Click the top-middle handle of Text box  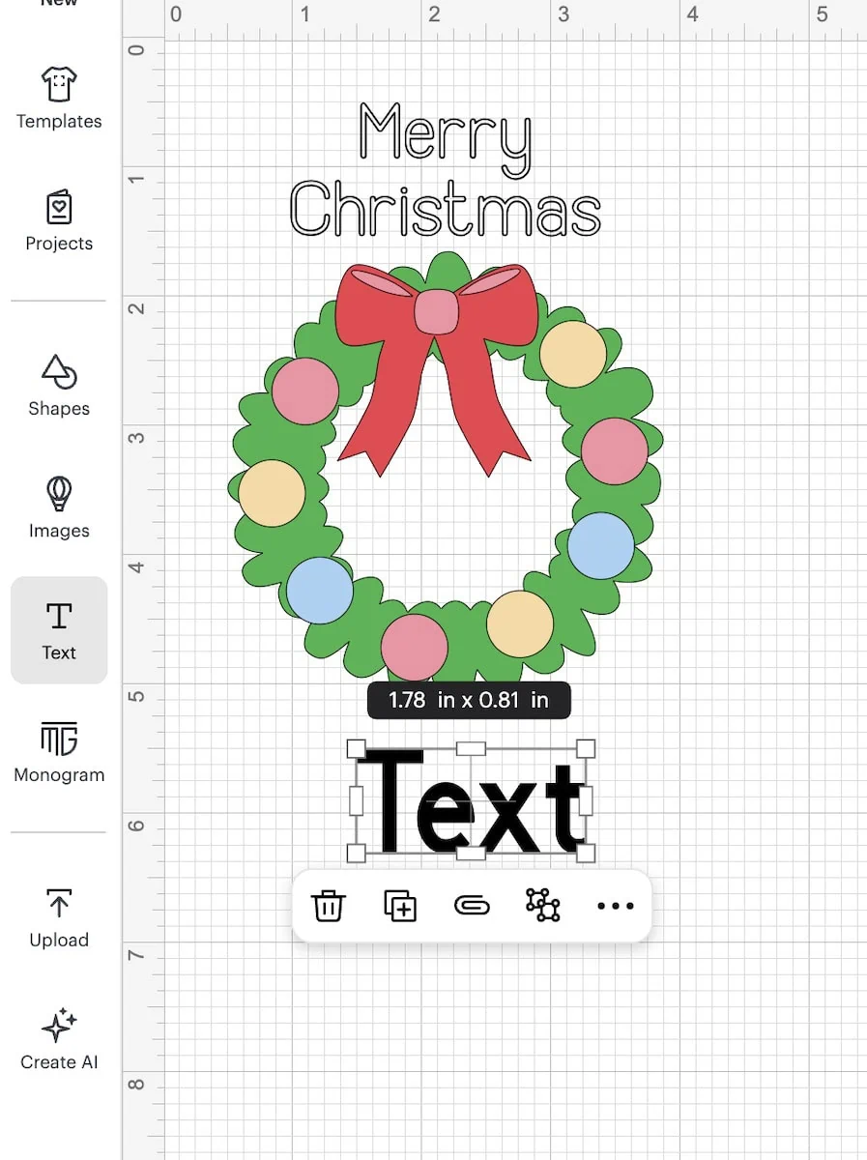coord(471,748)
